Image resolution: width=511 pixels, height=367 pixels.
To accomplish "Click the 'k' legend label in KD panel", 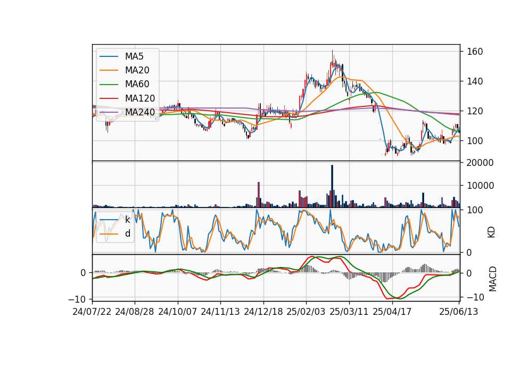I will tap(127, 220).
